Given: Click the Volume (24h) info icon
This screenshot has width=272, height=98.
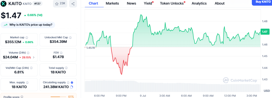Looking at the screenshot, I should click(28, 53).
